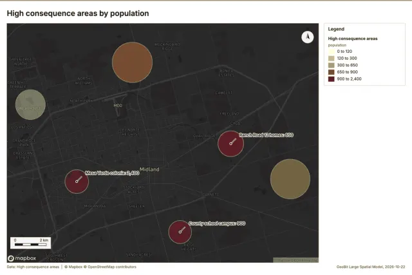Click the Midland city label

coord(149,169)
